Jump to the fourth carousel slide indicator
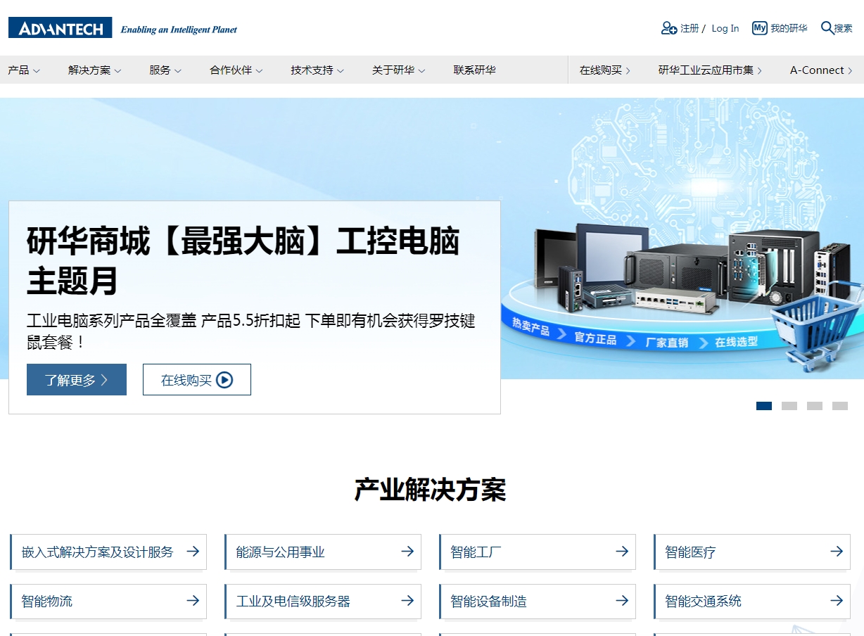The image size is (864, 636). coord(840,406)
